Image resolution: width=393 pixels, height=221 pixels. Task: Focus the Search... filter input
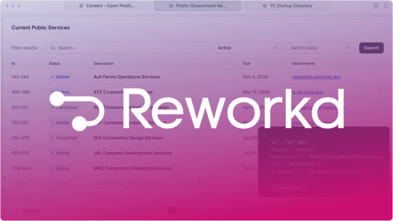[128, 48]
